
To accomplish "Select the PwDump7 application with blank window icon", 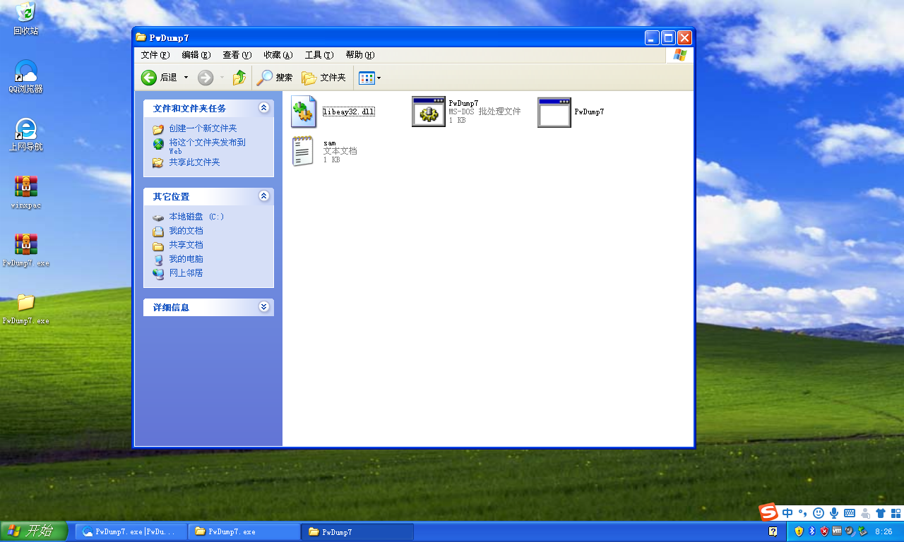I will pos(571,112).
